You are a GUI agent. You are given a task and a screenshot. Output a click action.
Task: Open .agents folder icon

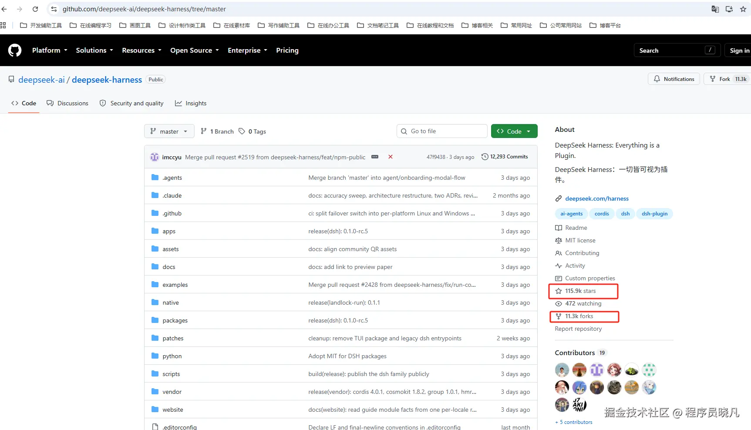click(155, 178)
